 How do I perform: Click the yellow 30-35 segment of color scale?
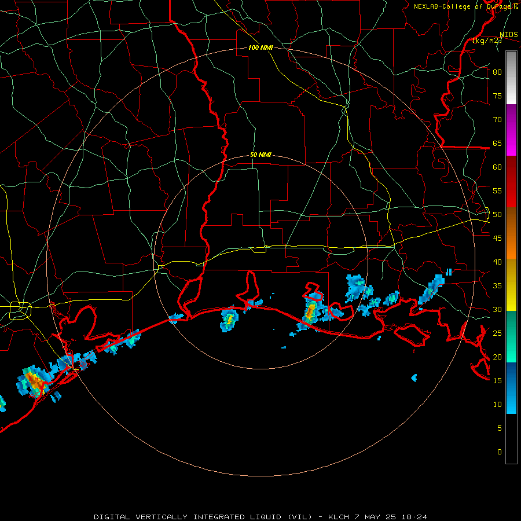coord(511,296)
